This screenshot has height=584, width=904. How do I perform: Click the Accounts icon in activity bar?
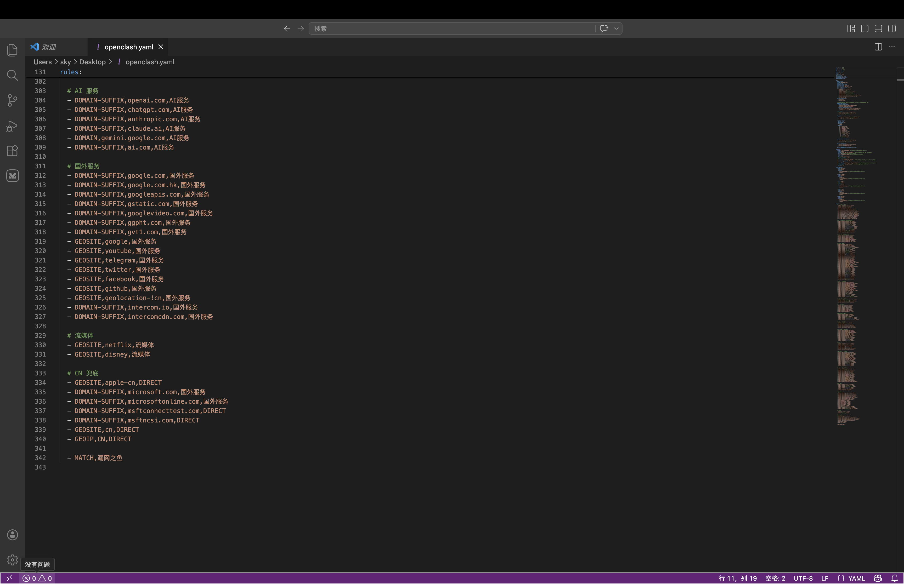(12, 535)
